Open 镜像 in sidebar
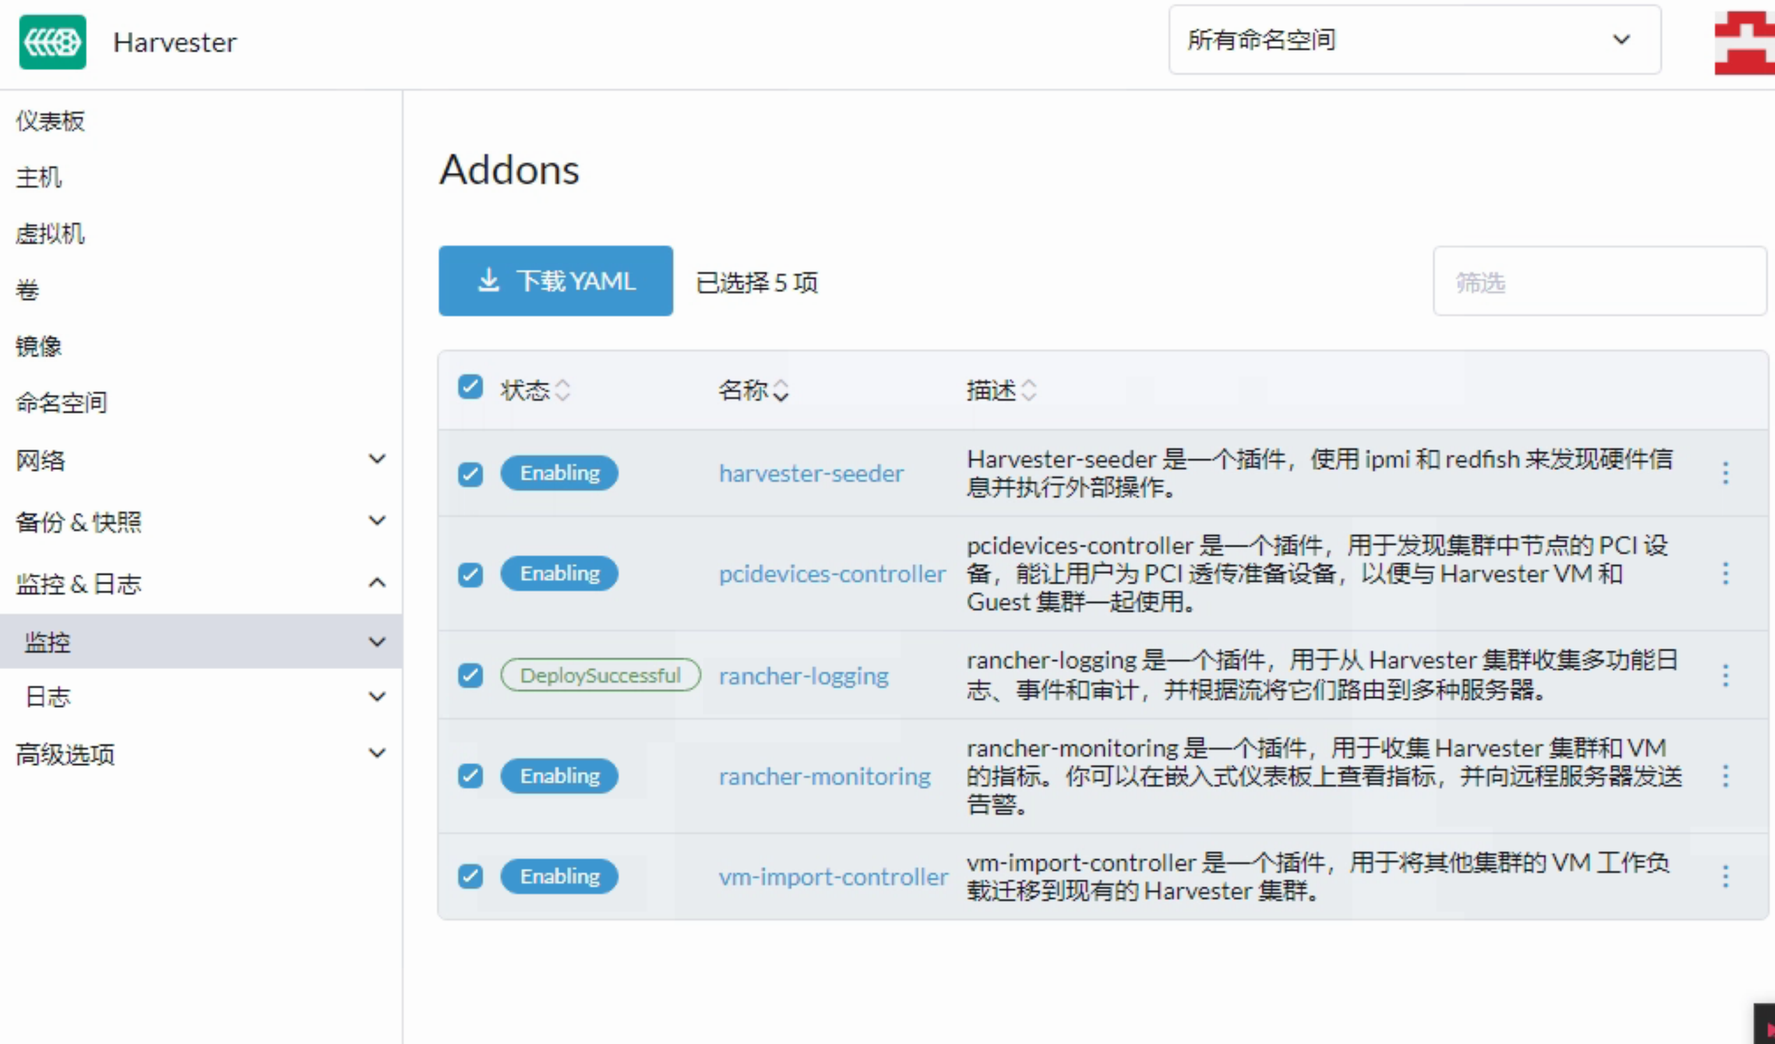Image resolution: width=1775 pixels, height=1044 pixels. (x=39, y=346)
